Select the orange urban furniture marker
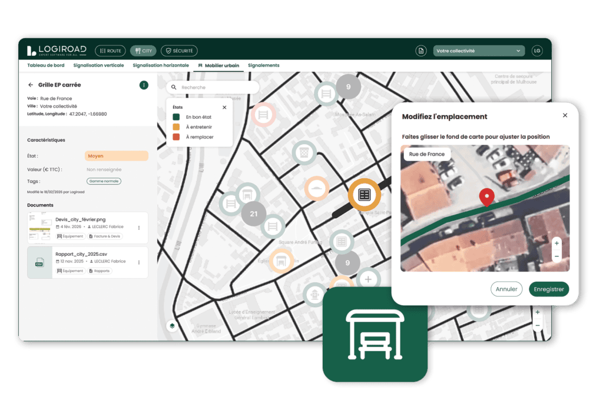603x413 pixels. pos(363,195)
